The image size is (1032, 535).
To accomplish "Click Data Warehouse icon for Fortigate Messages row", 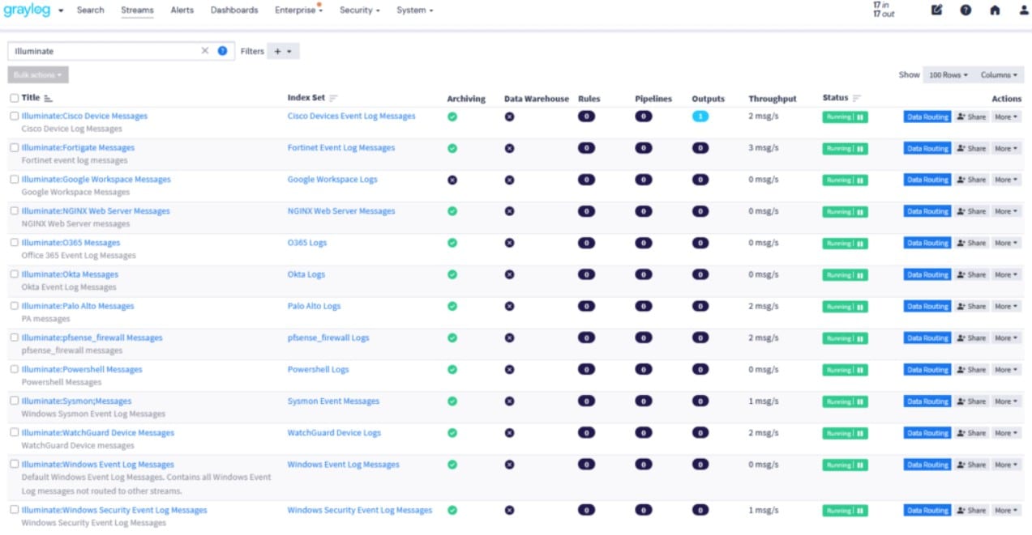I will click(x=509, y=148).
